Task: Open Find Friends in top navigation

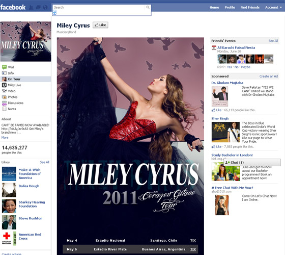Action: coord(250,8)
